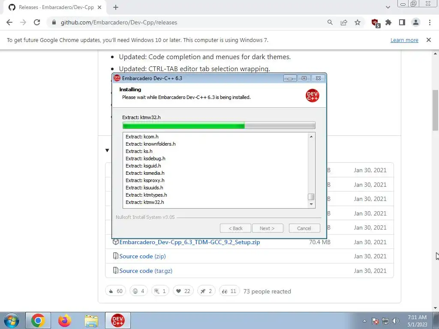Click the address bar URL
439x329 pixels.
(x=119, y=22)
